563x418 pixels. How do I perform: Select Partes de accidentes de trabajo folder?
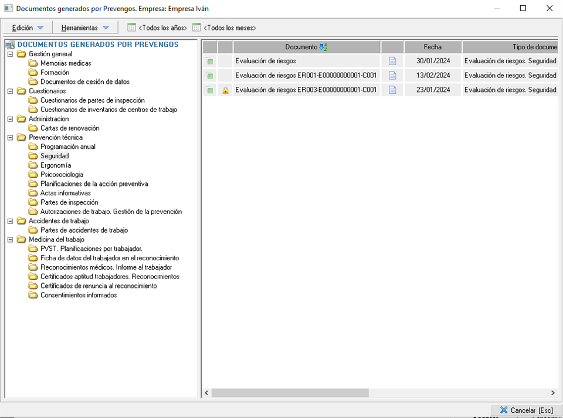84,230
